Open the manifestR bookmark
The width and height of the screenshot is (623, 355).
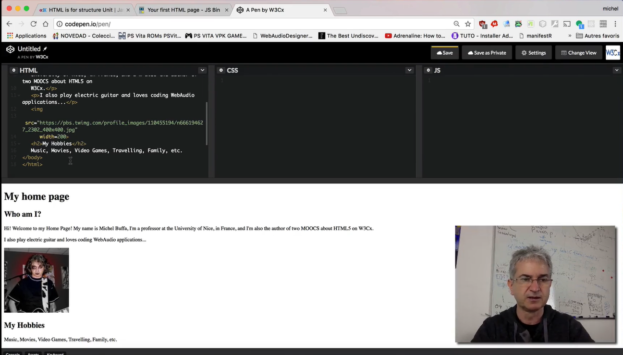535,36
